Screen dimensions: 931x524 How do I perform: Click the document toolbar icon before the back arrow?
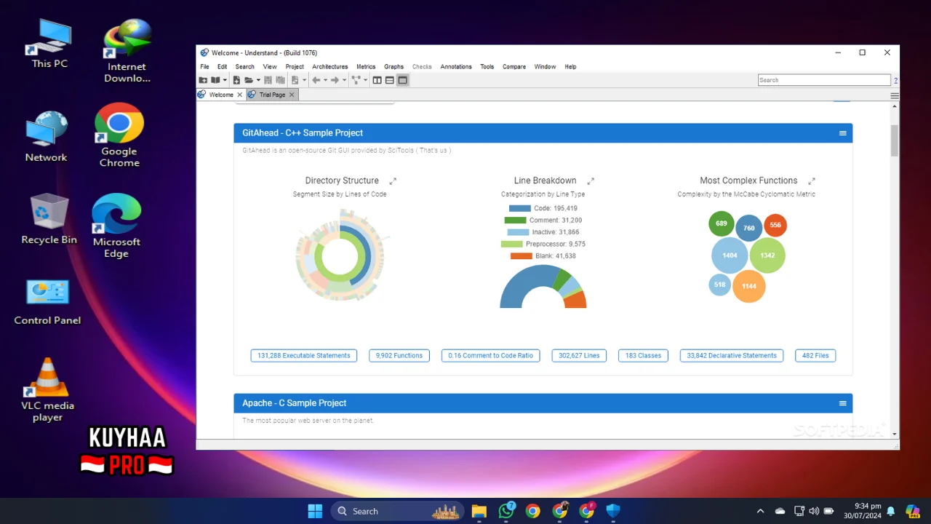tap(295, 80)
